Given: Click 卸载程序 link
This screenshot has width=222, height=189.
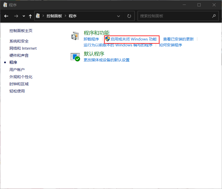Looking at the screenshot, I should coord(91,39).
